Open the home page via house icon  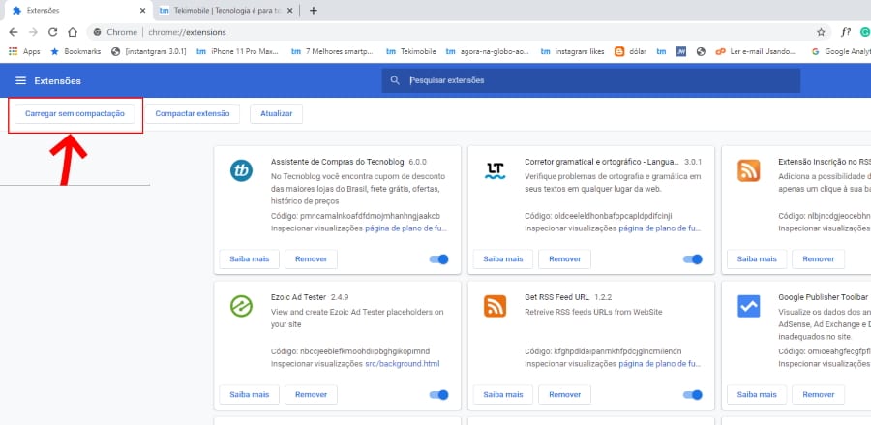click(73, 32)
